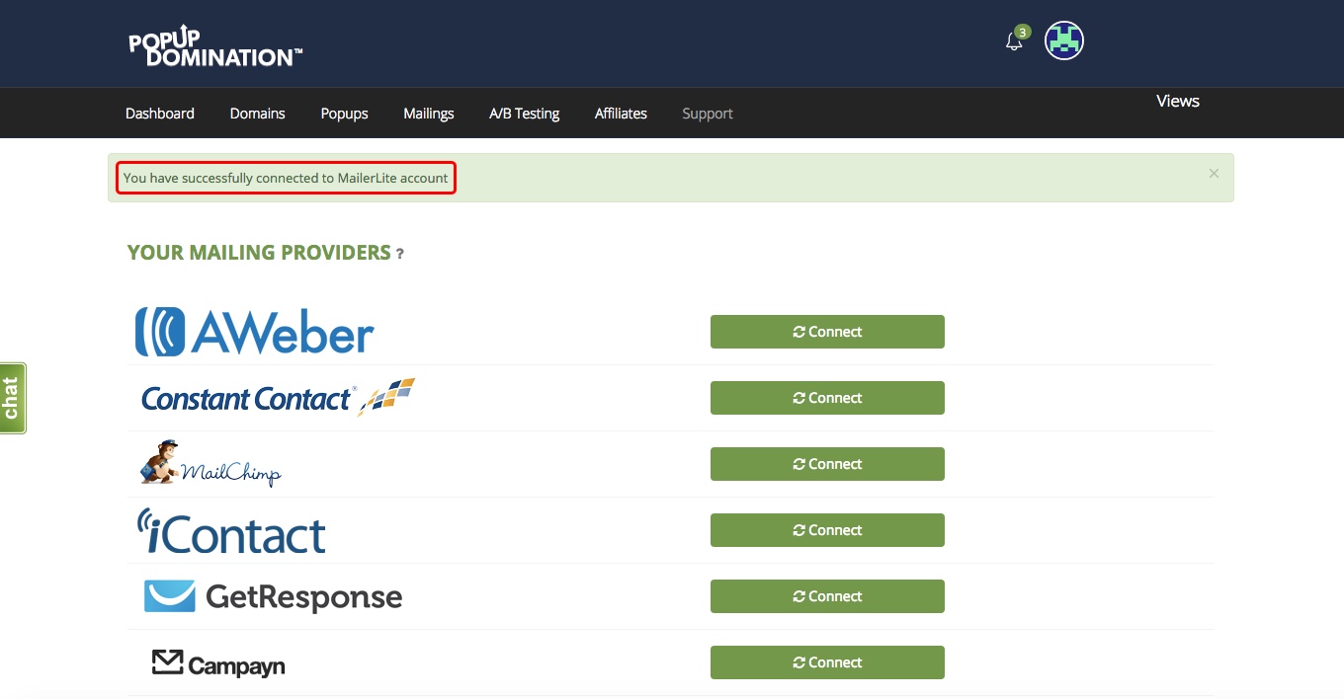Open the chat tab on the side
Image resolution: width=1344 pixels, height=699 pixels.
(x=13, y=398)
